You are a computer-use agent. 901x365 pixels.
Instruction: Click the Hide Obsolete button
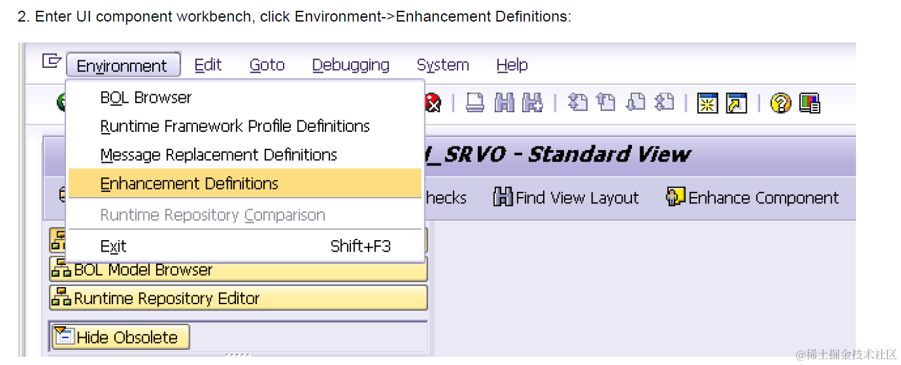point(121,336)
